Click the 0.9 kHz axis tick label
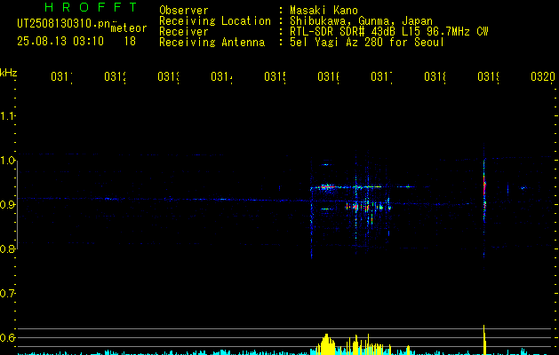Screen dimensions: 559x355 (7, 204)
